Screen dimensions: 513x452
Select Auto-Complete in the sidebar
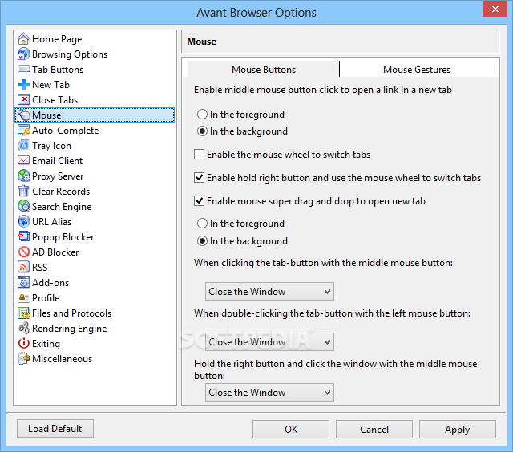coord(66,130)
